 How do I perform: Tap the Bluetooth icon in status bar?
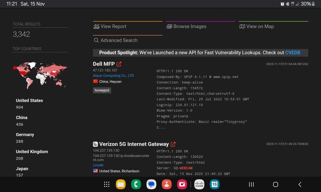[288, 4]
